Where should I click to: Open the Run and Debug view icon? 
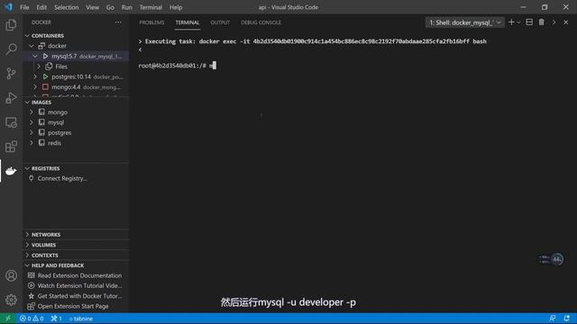pos(11,98)
